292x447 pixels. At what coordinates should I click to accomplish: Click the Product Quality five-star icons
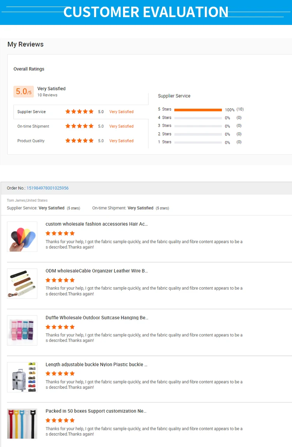click(x=79, y=141)
